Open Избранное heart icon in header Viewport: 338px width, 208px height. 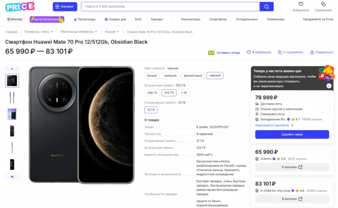click(x=301, y=4)
